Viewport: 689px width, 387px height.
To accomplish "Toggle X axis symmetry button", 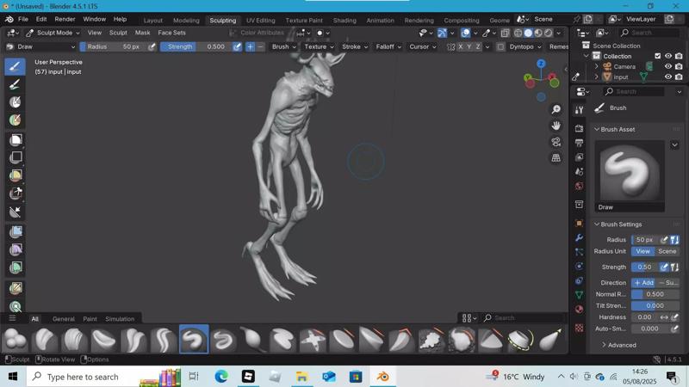I will 461,46.
